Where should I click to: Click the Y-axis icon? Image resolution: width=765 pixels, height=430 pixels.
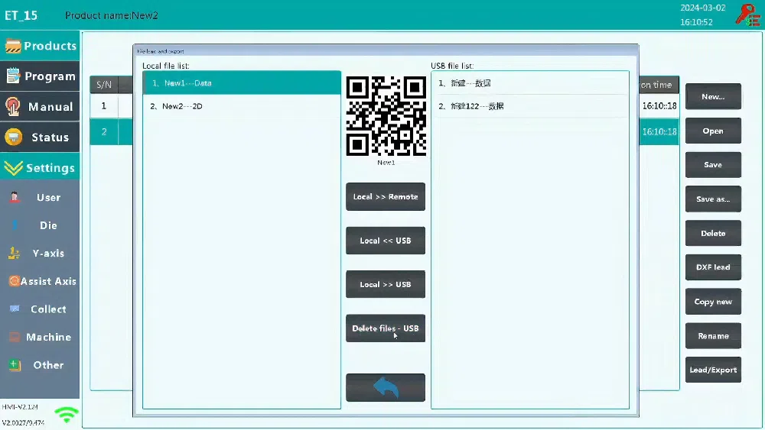(x=15, y=254)
